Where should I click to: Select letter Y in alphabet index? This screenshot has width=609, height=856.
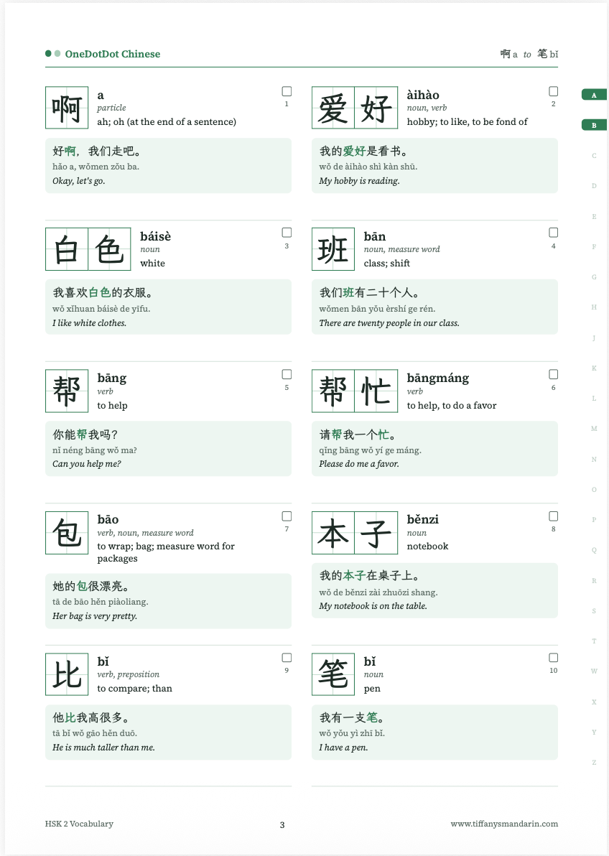[x=594, y=732]
